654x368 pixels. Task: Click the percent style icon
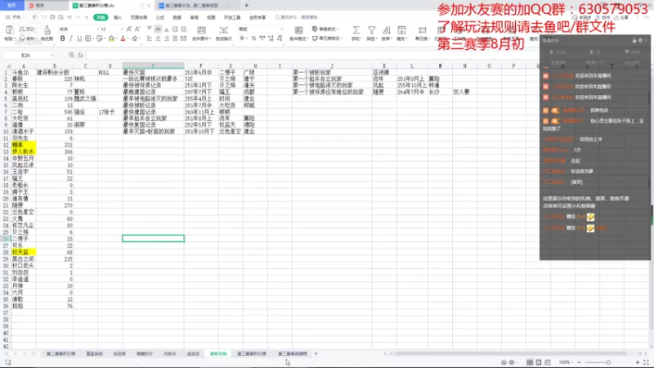click(x=253, y=38)
